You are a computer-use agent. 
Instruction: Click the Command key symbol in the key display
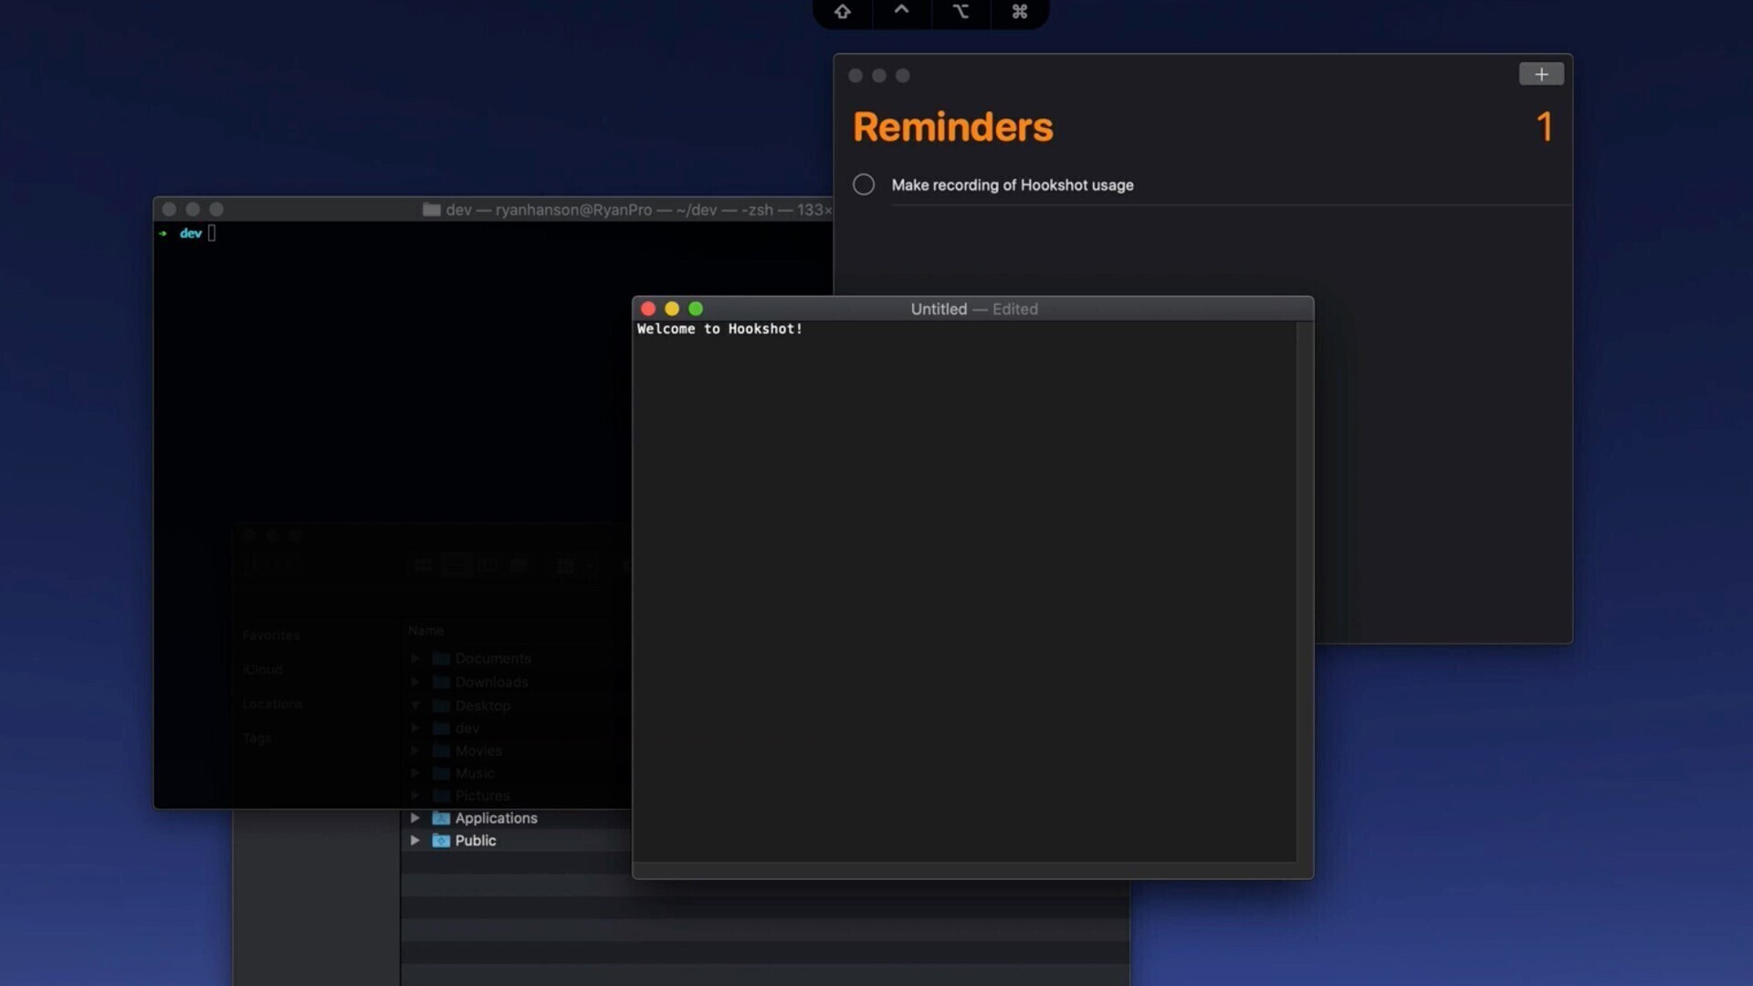point(1020,12)
